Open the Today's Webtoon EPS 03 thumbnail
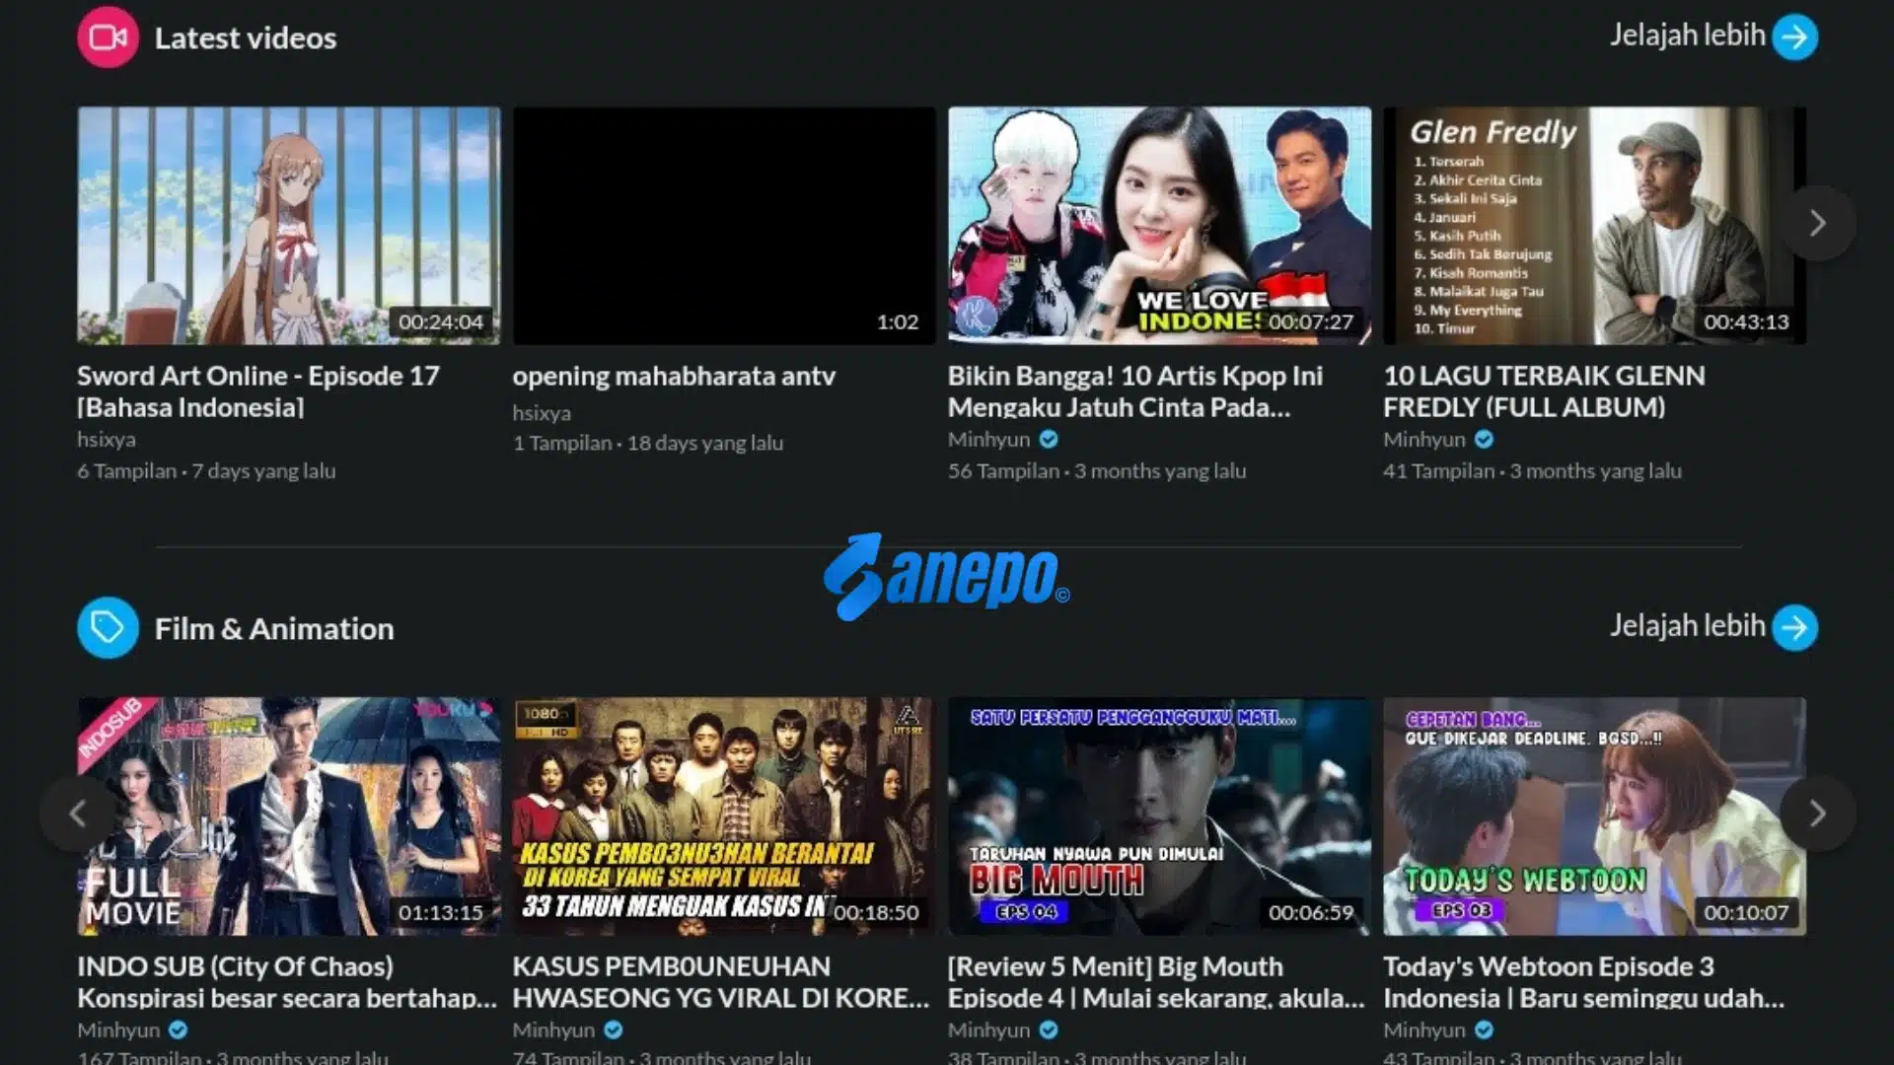Viewport: 1894px width, 1065px height. (x=1594, y=816)
